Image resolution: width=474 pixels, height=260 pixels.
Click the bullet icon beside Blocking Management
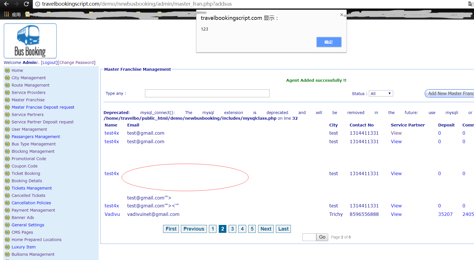tap(7, 151)
